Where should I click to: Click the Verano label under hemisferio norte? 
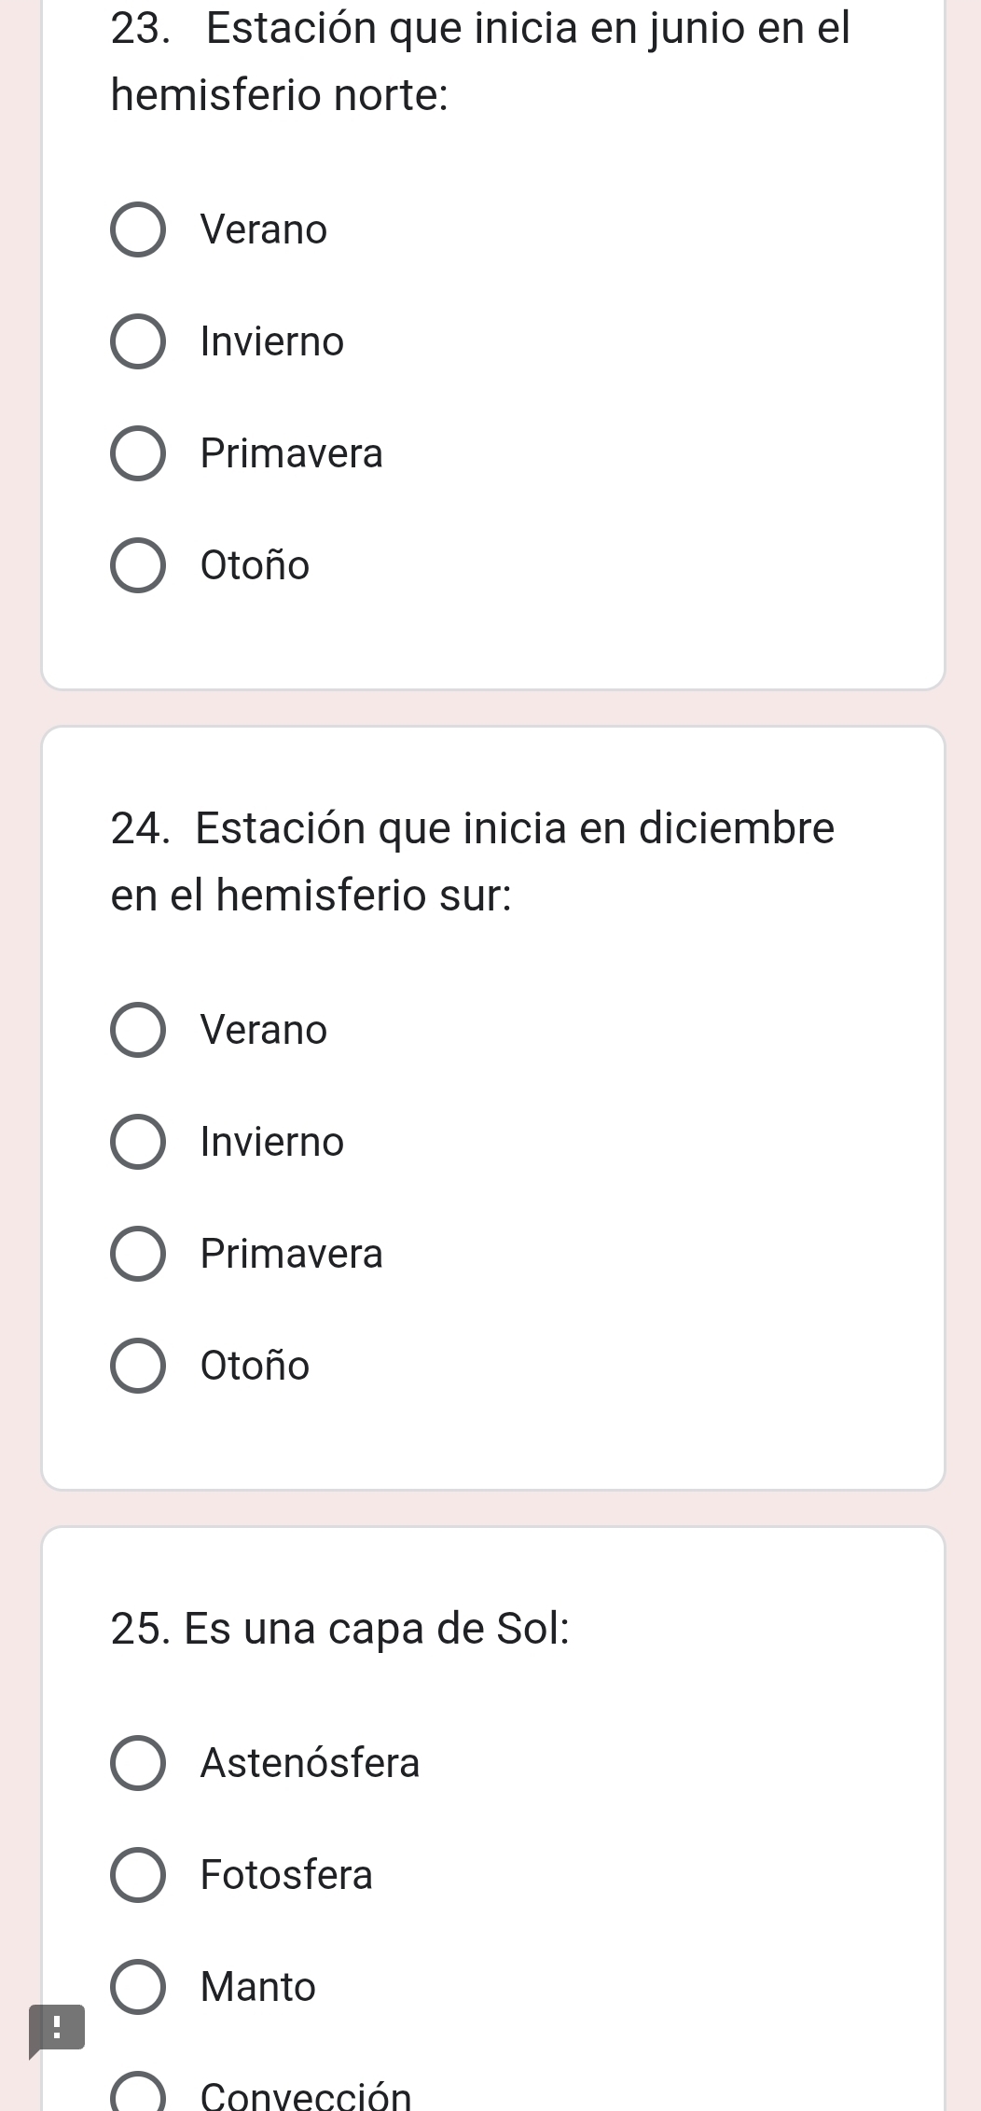[264, 229]
